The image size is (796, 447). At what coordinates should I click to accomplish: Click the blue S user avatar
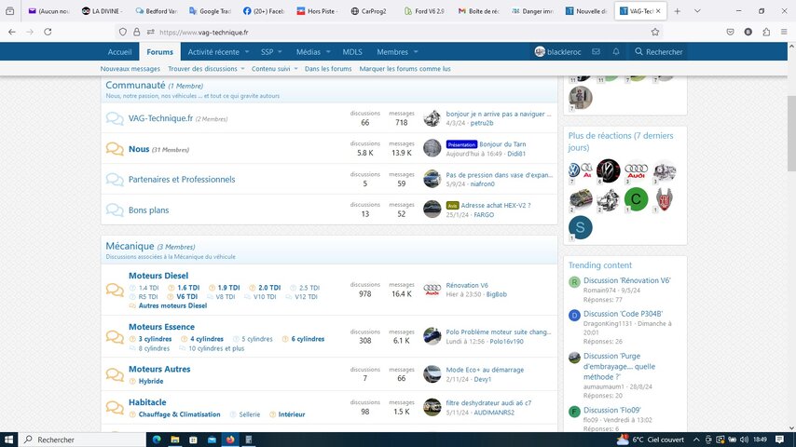tap(581, 227)
